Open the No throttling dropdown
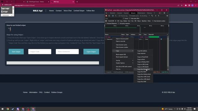Screen dimensions: 198x111 pos(145,16)
